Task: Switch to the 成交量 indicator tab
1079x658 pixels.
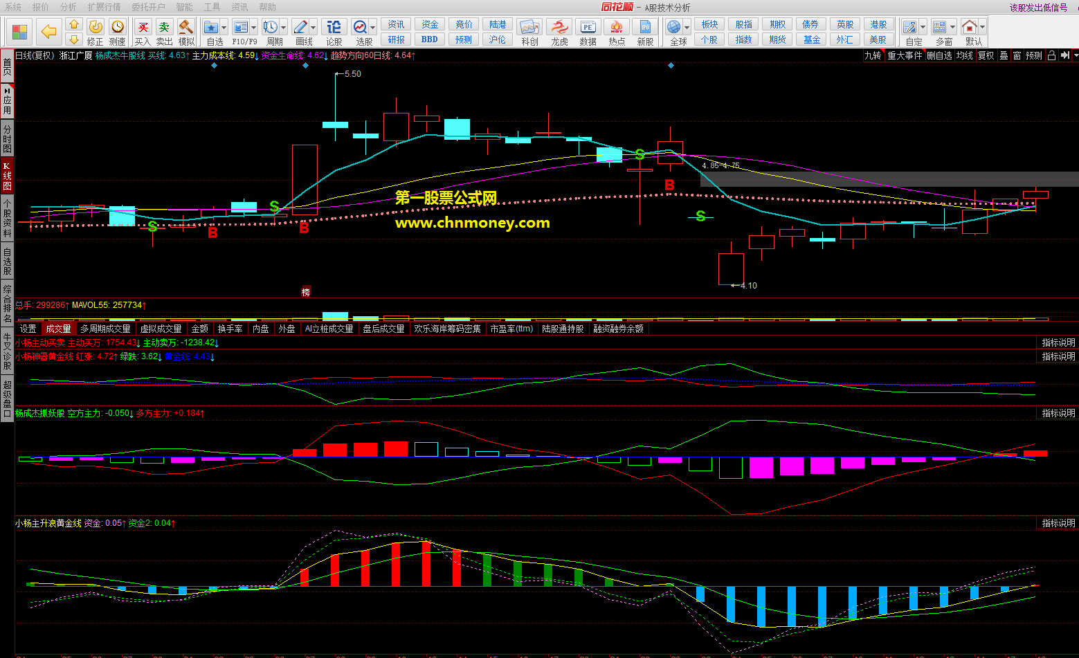Action: [x=58, y=329]
